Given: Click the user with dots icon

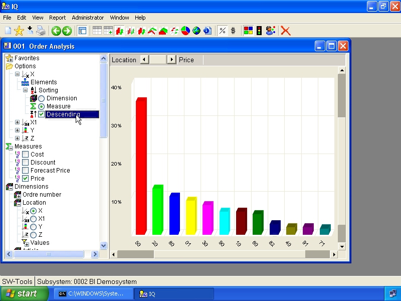Looking at the screenshot, I should click(270, 31).
